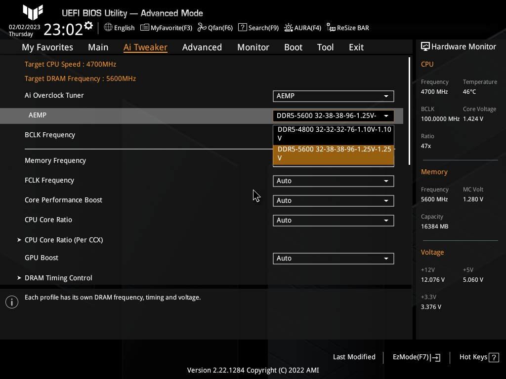Viewport: 506px width, 379px height.
Task: Click EzMode exit arrow icon
Action: point(435,357)
